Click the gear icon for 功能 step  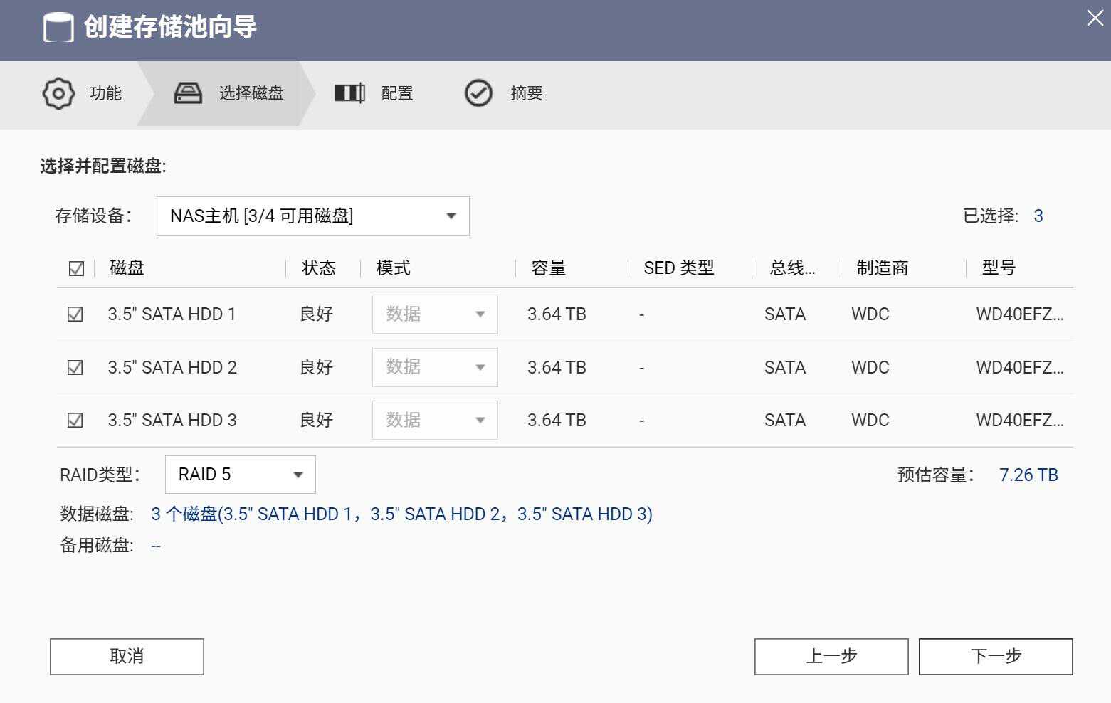tap(58, 93)
